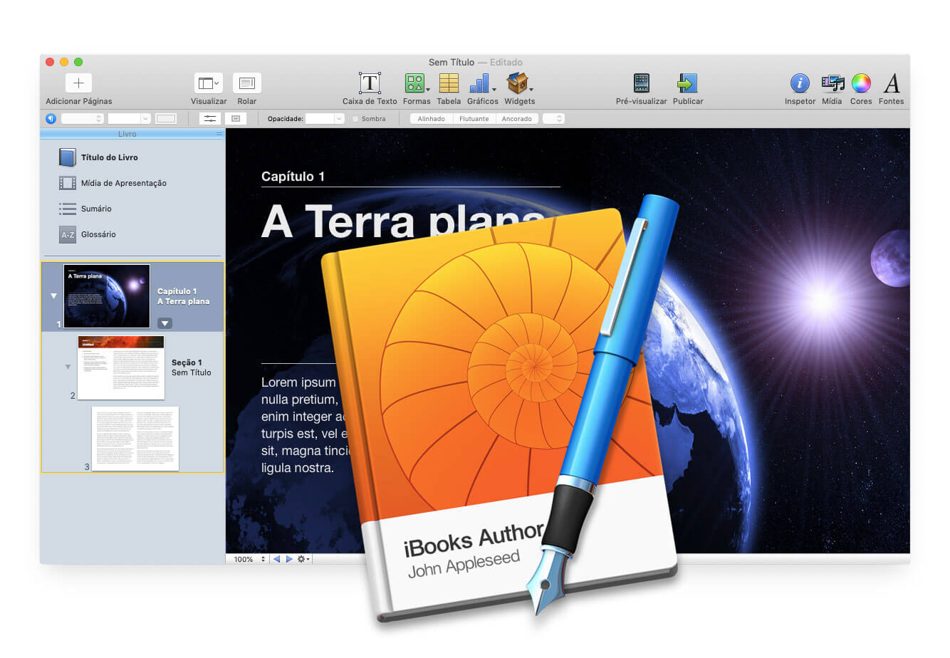
Task: Select the Capítulo 1 page thumbnail
Action: (107, 296)
